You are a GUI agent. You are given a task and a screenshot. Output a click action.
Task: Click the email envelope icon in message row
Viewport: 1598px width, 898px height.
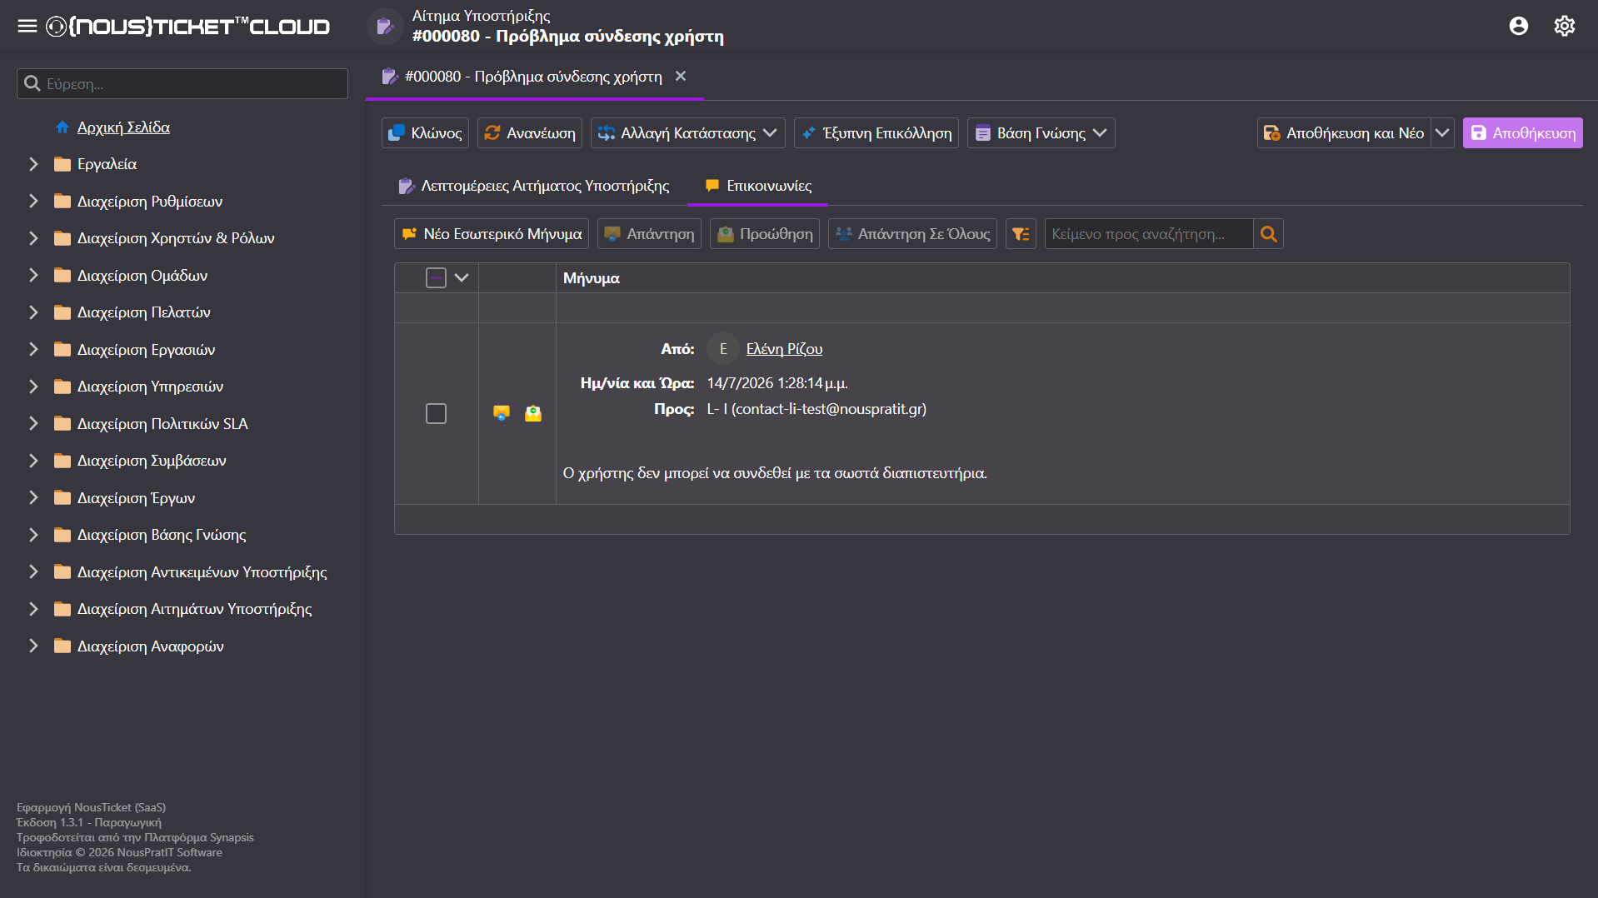tap(533, 413)
